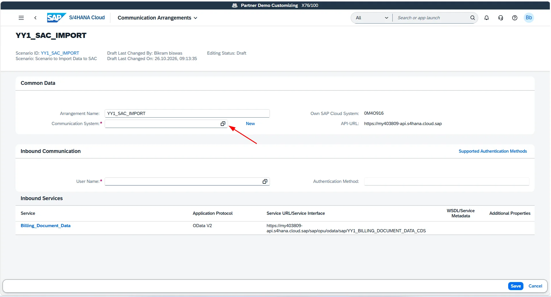Image resolution: width=551 pixels, height=297 pixels.
Task: Click the Save button
Action: (x=516, y=286)
